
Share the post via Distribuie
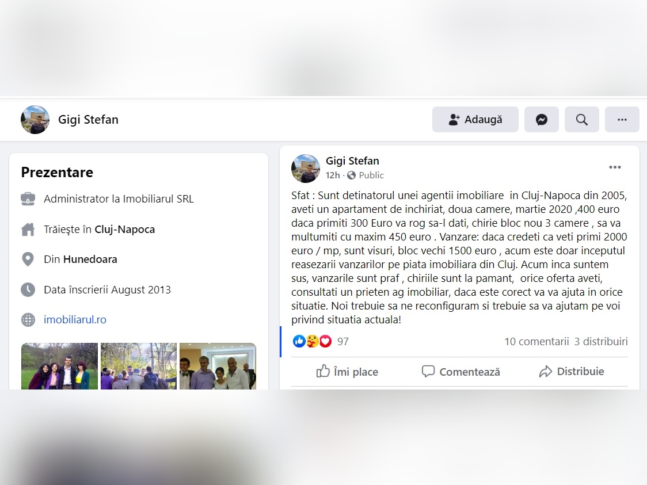pyautogui.click(x=572, y=372)
